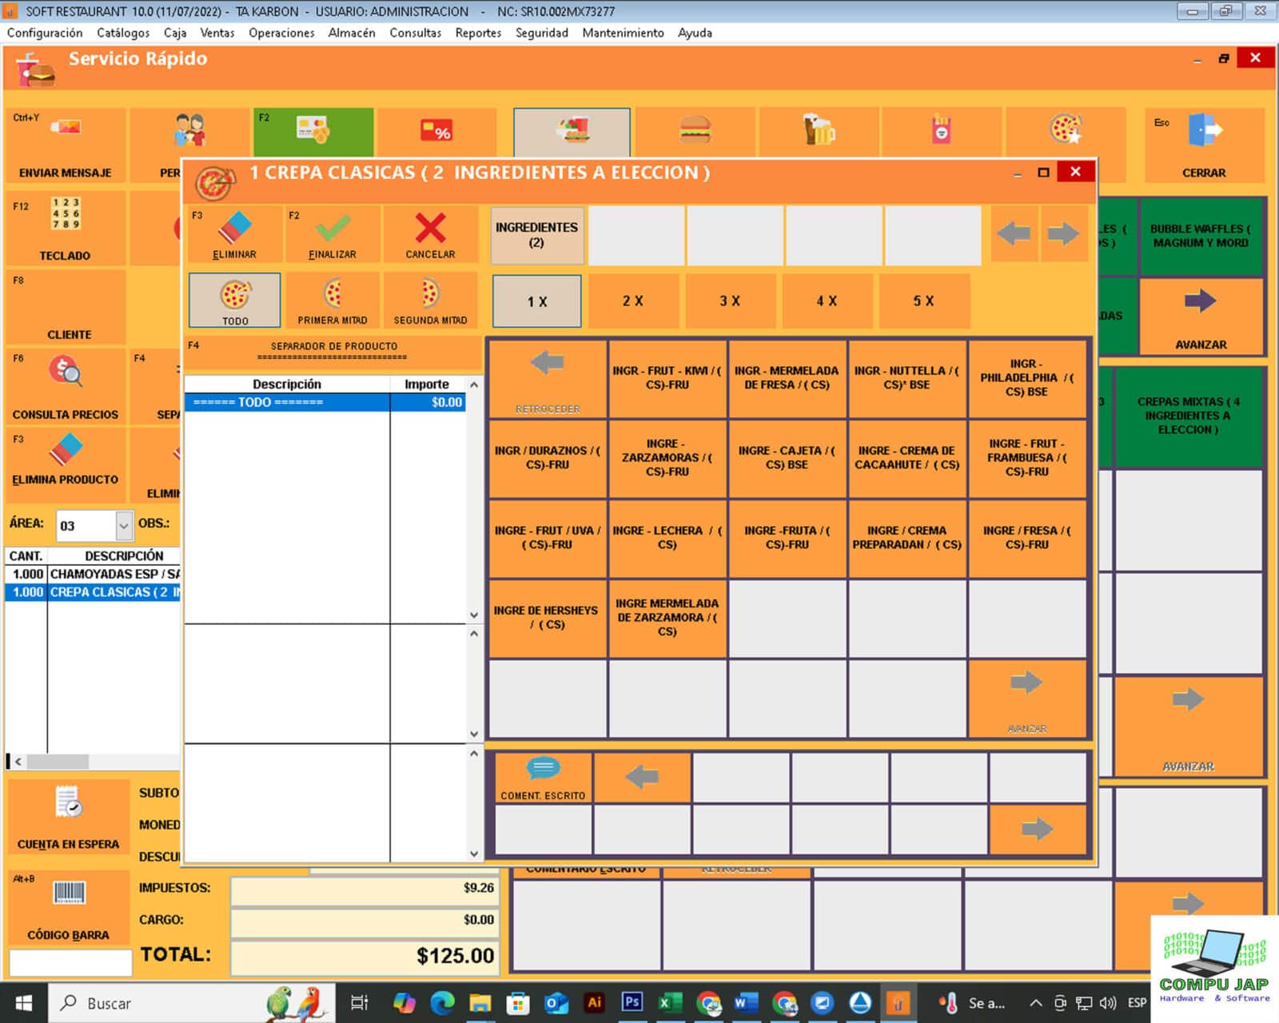Add Ingr - Cajeta ingredient
The image size is (1279, 1023).
tap(787, 459)
